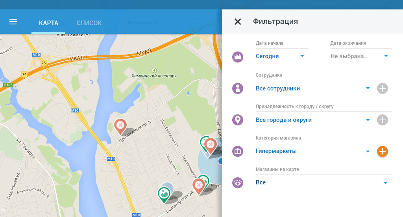Switch to the СПИСОК tab
The image size is (403, 217).
tap(89, 23)
